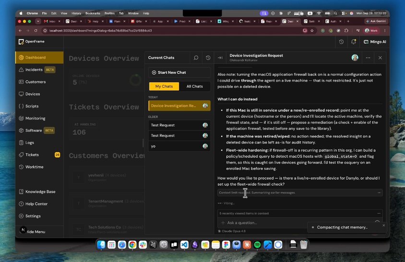Select Claude Opus model label

(232, 231)
